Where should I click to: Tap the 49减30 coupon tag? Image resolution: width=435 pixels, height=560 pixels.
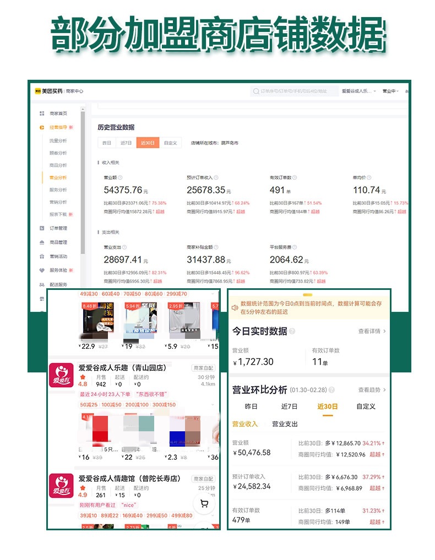pyautogui.click(x=89, y=294)
